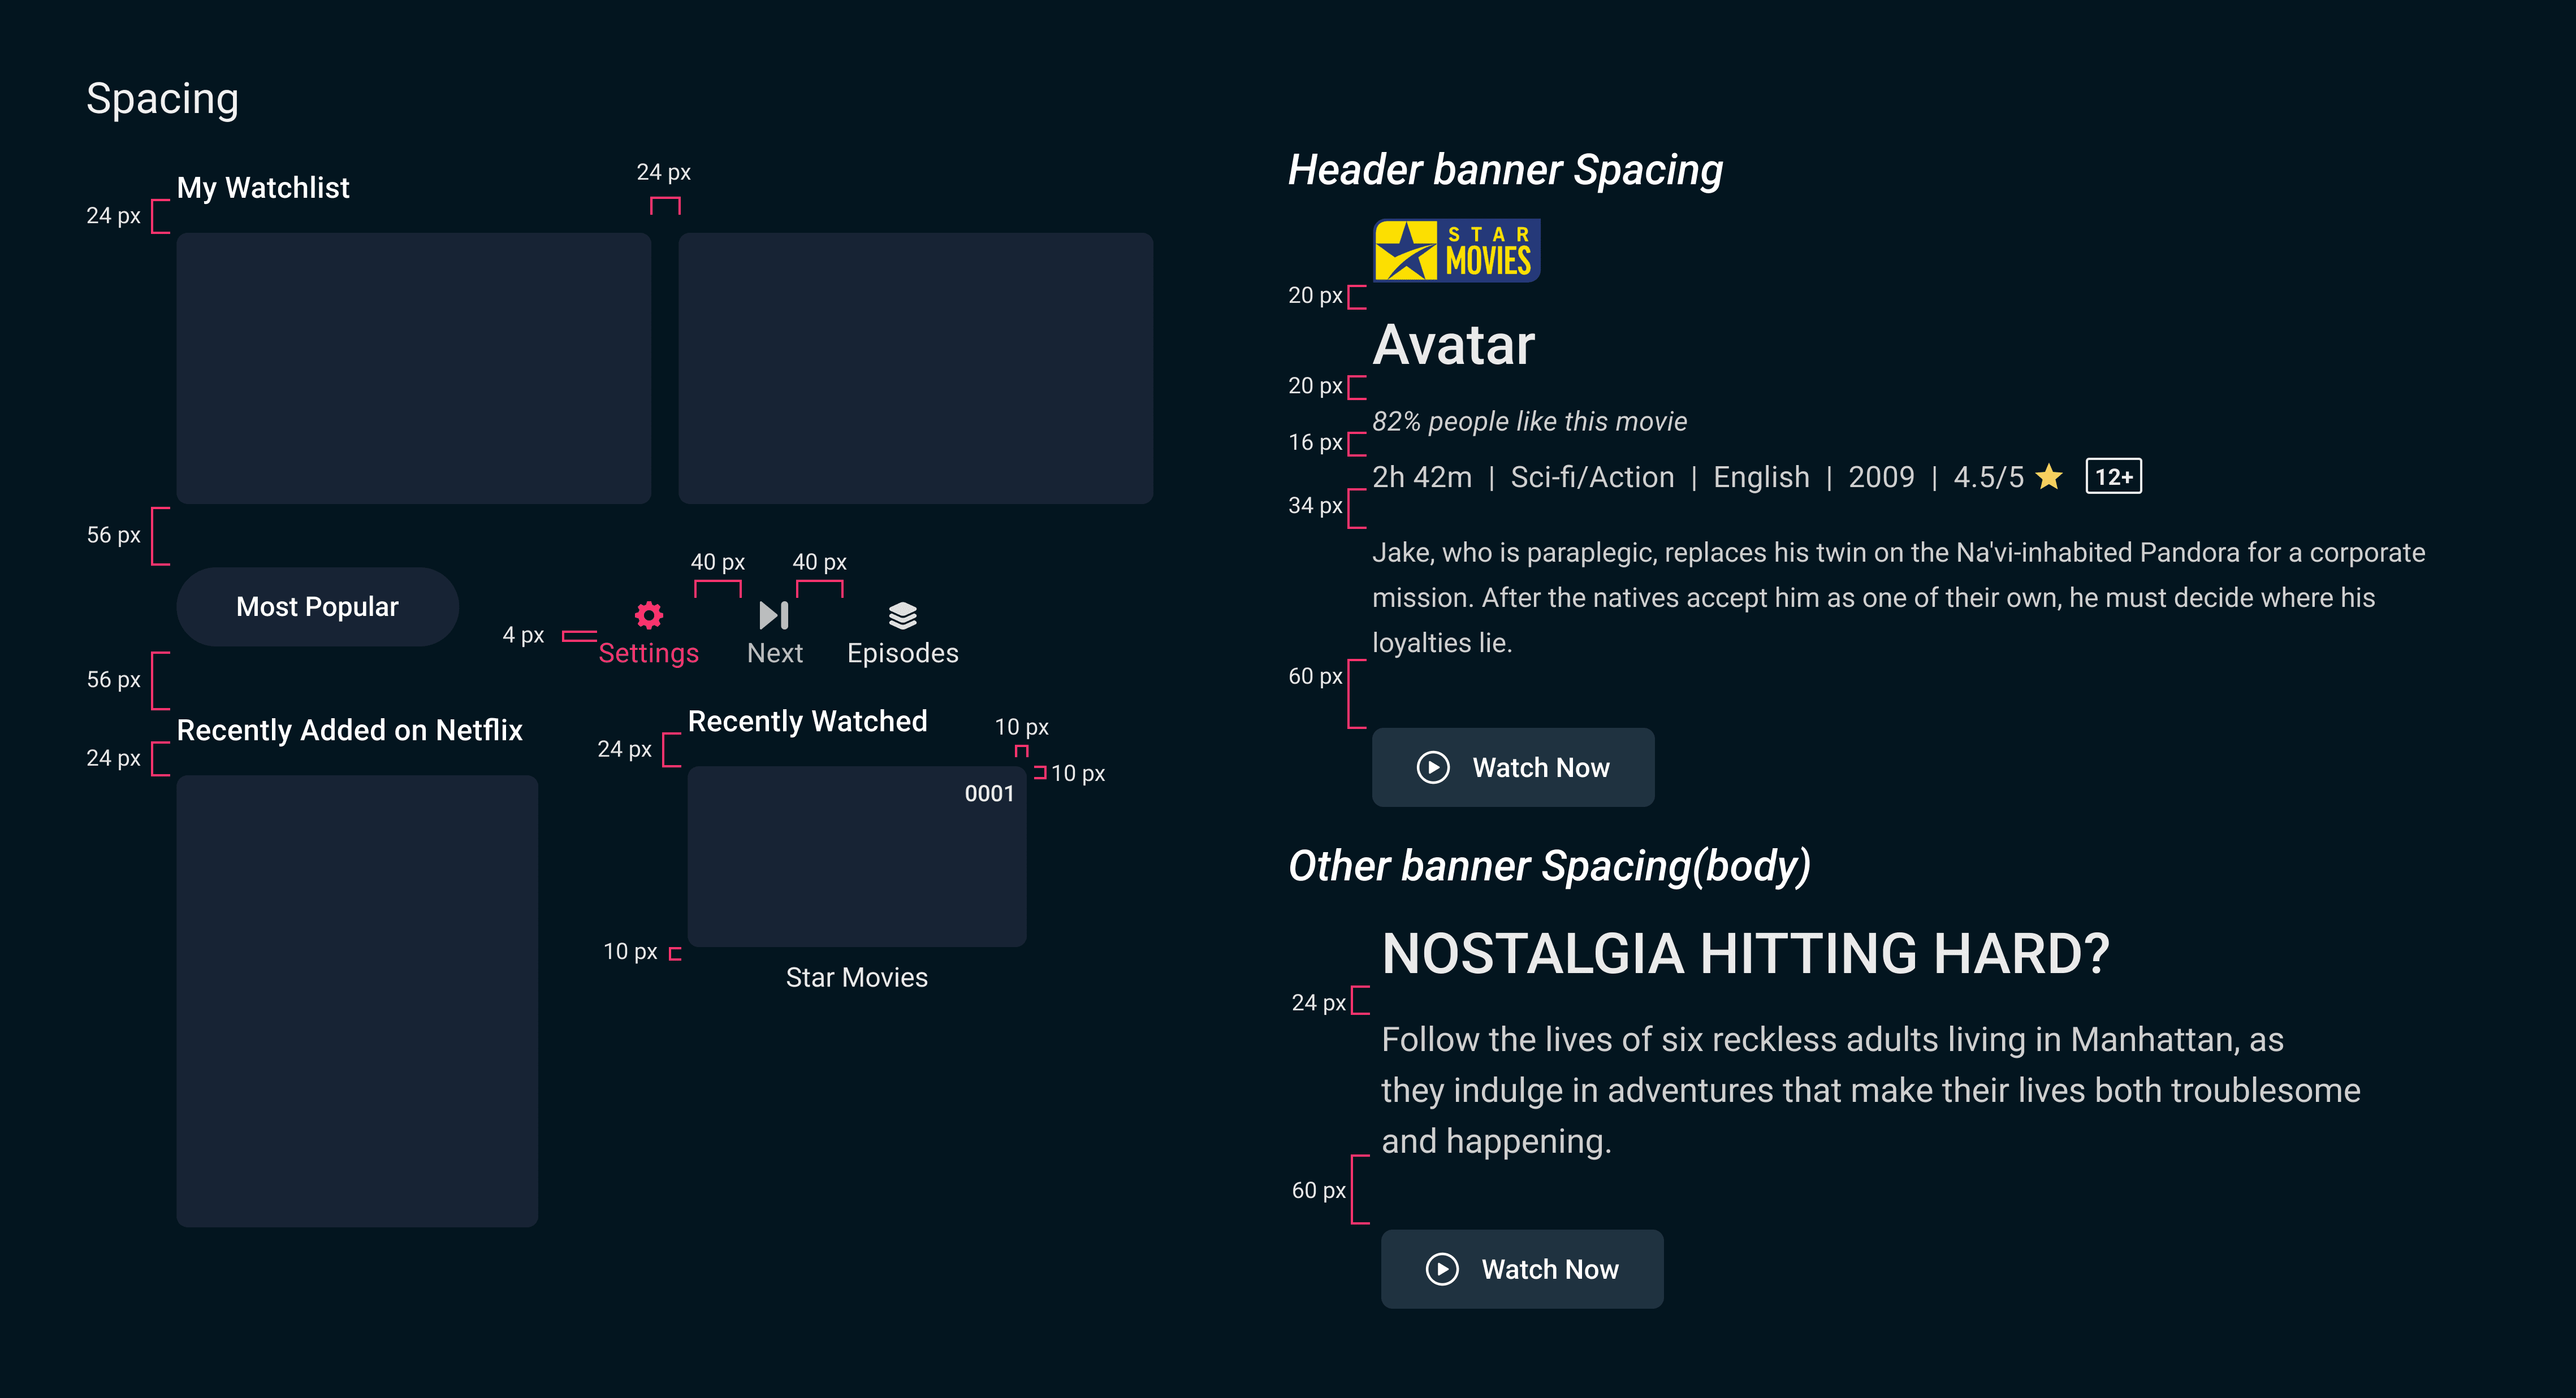Image resolution: width=2576 pixels, height=1398 pixels.
Task: Select the Settings text label
Action: (x=648, y=653)
